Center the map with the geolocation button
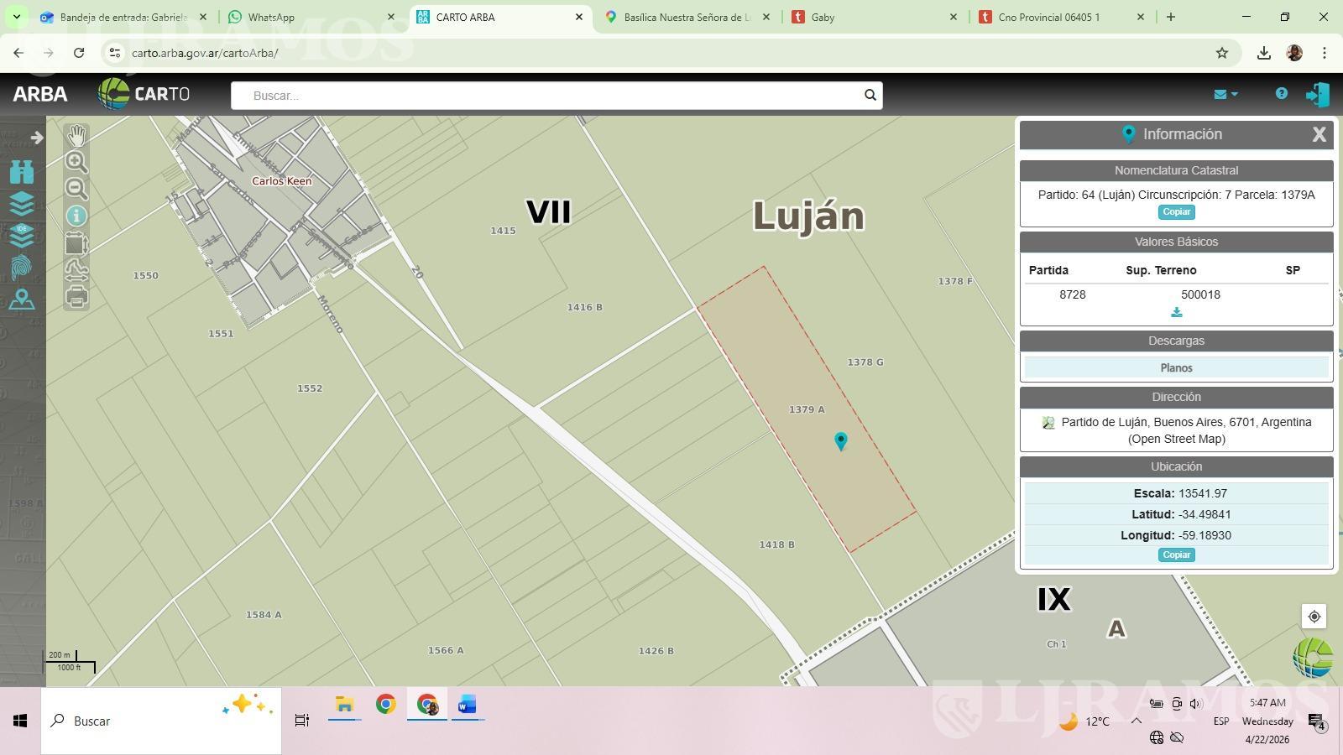The image size is (1343, 755). pos(1314,616)
